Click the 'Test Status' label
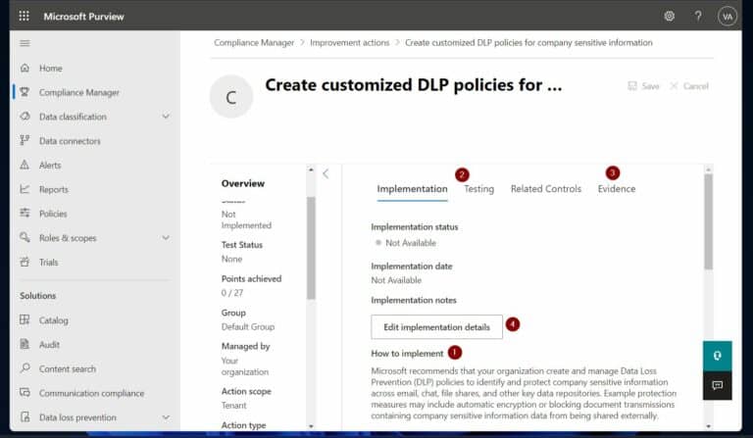 (242, 245)
